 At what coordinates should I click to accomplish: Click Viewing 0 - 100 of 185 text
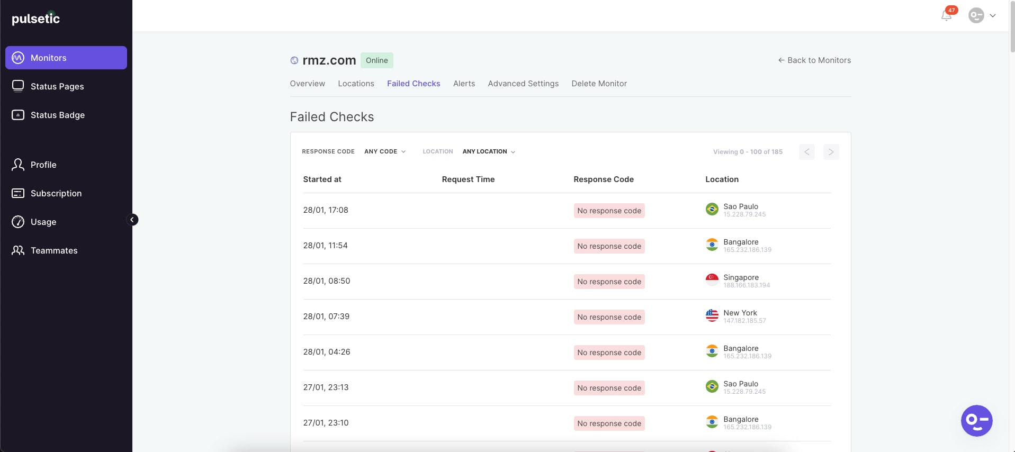click(748, 152)
